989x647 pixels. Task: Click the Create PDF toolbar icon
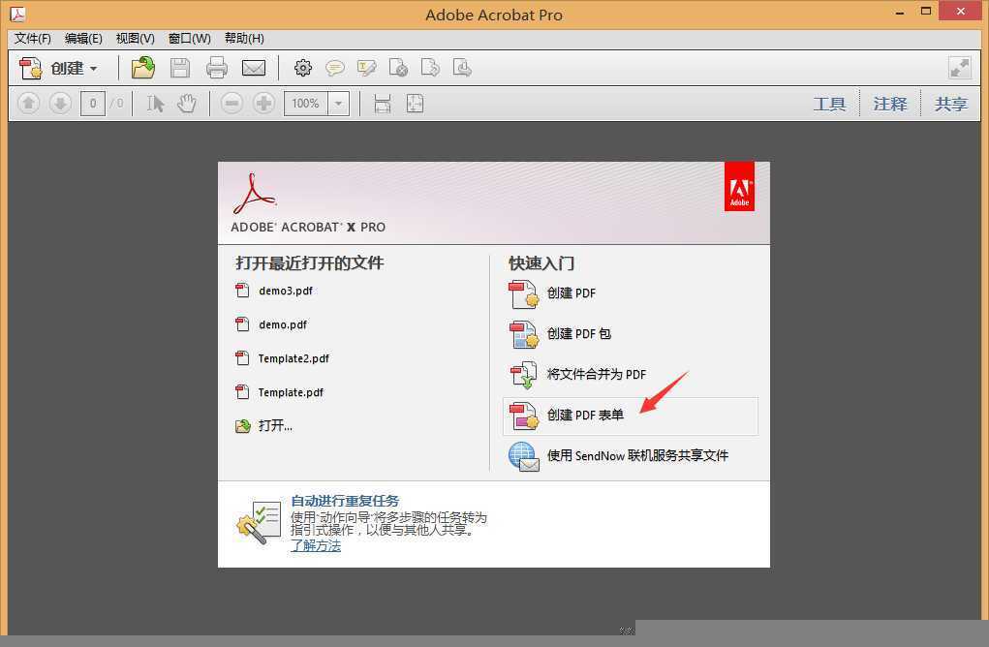[30, 68]
